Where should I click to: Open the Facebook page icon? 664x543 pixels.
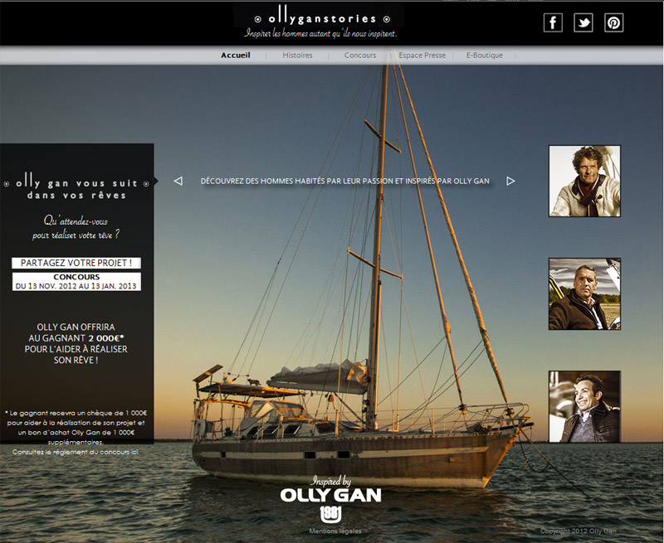(553, 23)
